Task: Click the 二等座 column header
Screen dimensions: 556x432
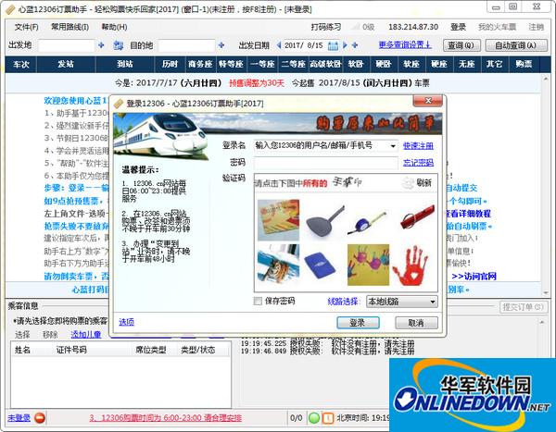Action: [x=293, y=64]
